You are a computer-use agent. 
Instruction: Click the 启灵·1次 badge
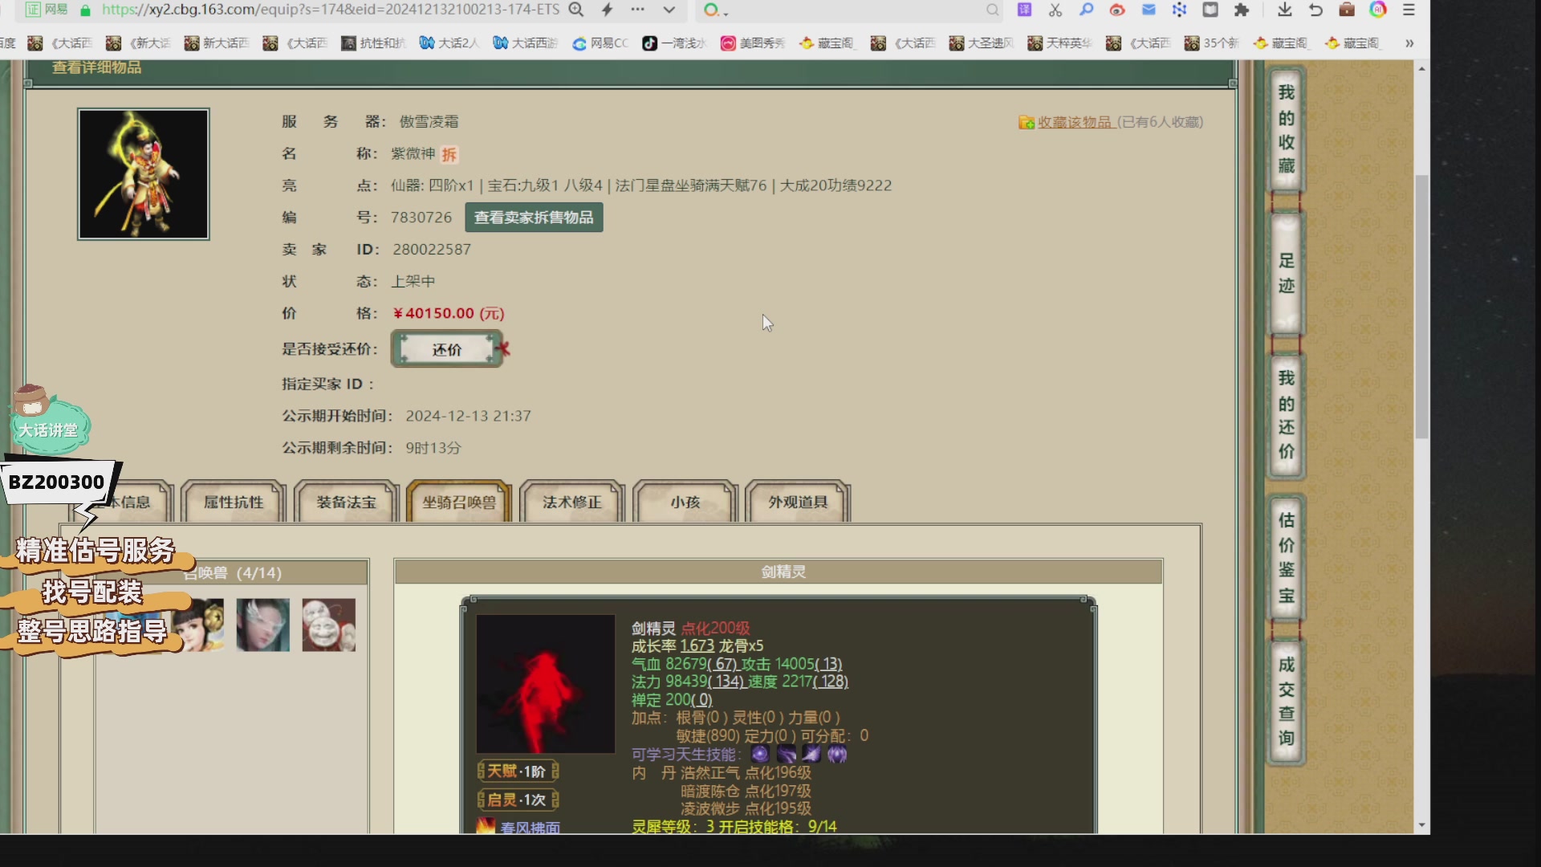(518, 800)
